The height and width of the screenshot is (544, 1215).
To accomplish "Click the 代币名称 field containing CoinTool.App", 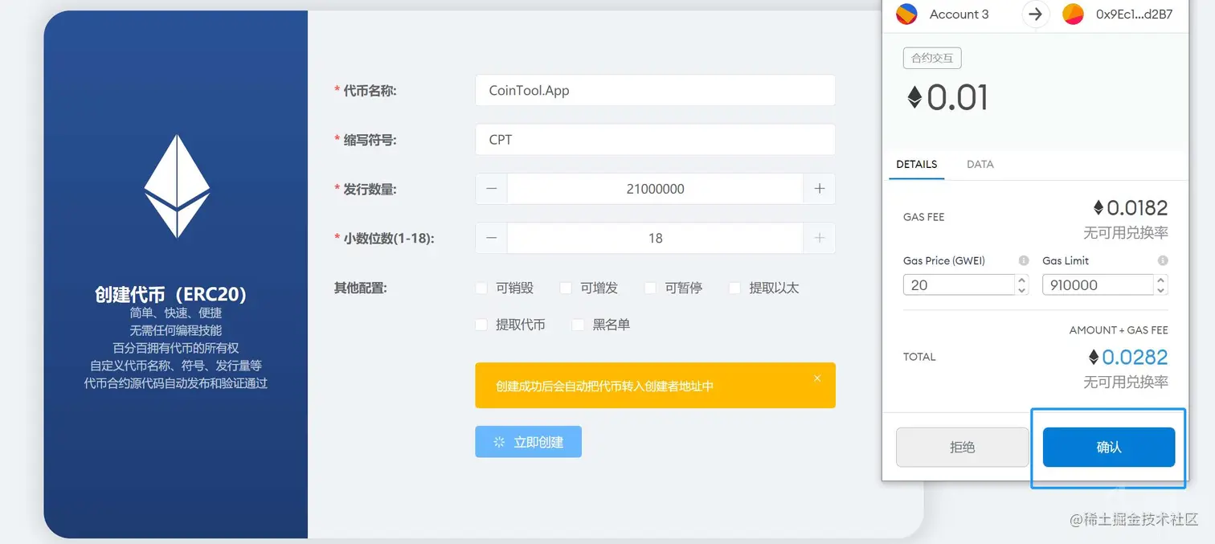I will coord(655,90).
